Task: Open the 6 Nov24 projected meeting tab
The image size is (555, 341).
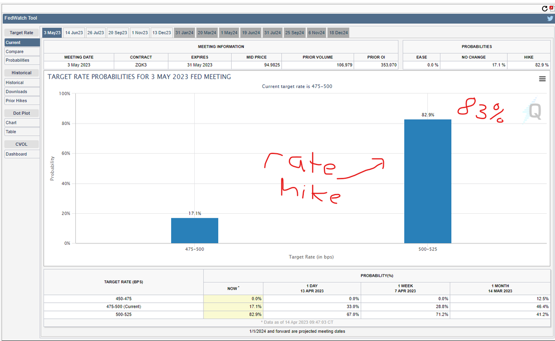Action: [317, 33]
